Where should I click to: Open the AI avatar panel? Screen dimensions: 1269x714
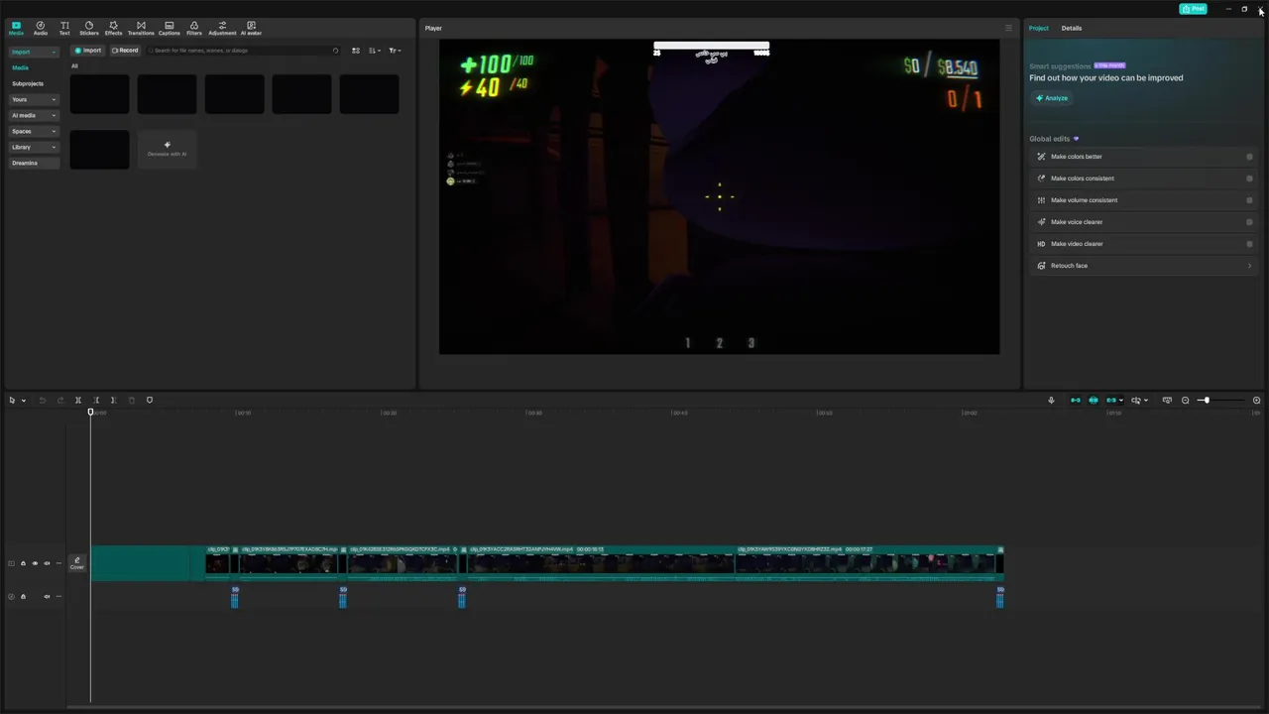[251, 28]
